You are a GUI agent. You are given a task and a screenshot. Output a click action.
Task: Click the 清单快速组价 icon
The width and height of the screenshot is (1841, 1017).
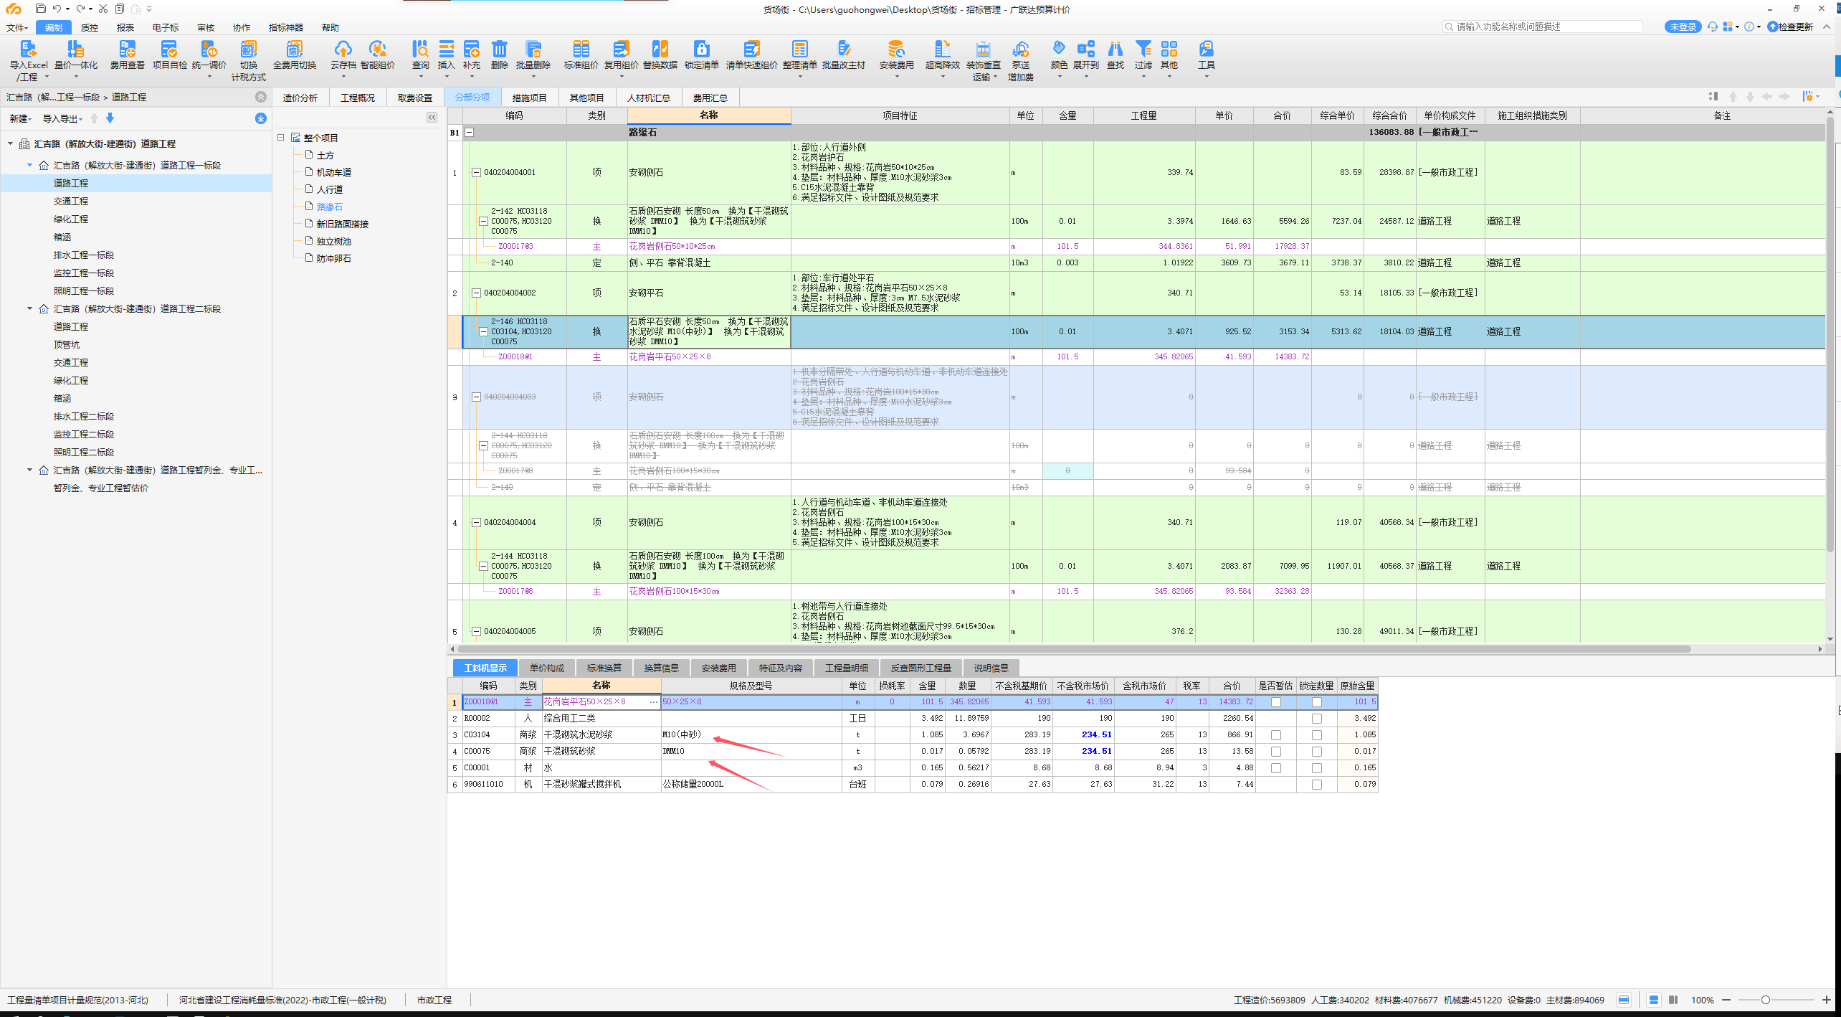(x=751, y=49)
